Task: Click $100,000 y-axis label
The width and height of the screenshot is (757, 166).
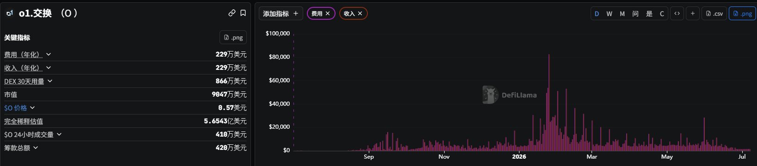Action: [x=278, y=34]
